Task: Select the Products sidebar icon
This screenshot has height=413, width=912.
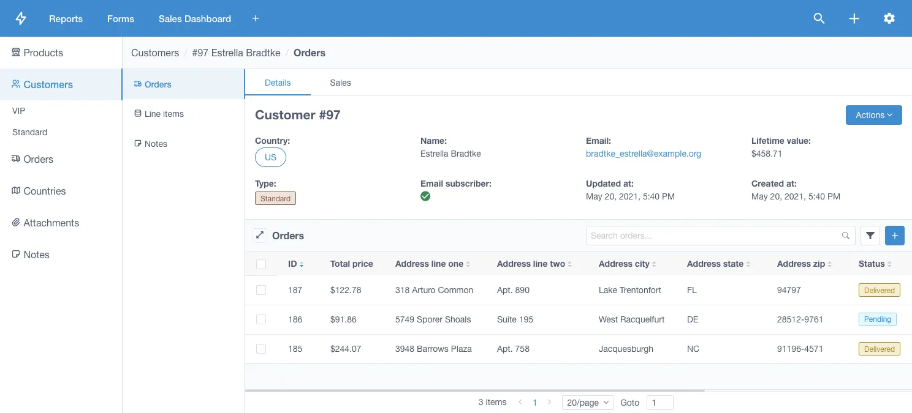Action: (15, 52)
